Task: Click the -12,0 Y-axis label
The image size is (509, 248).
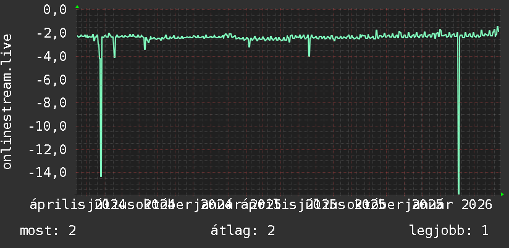Action: (x=48, y=149)
